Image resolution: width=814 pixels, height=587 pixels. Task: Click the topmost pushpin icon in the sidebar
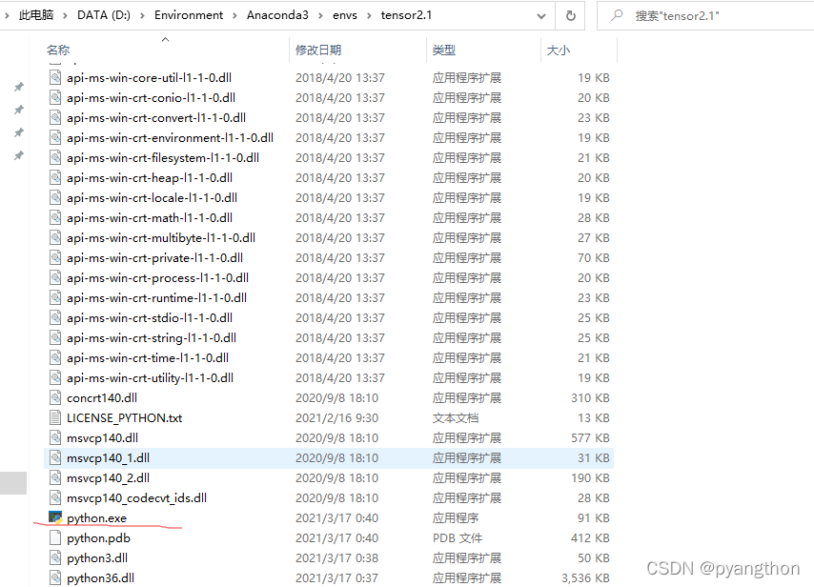click(17, 85)
